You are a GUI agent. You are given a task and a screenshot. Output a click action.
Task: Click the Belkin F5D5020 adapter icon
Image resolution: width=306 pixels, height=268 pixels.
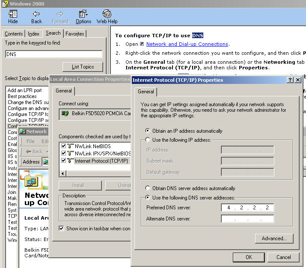pyautogui.click(x=65, y=113)
